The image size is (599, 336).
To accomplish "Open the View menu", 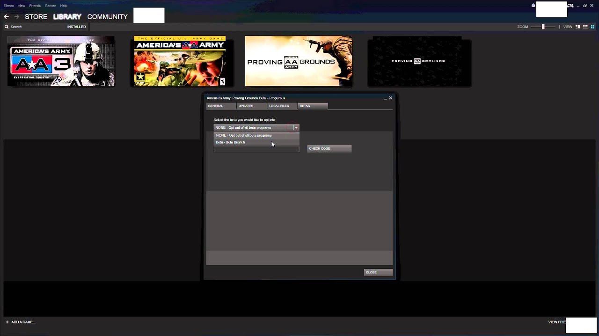I will point(22,6).
